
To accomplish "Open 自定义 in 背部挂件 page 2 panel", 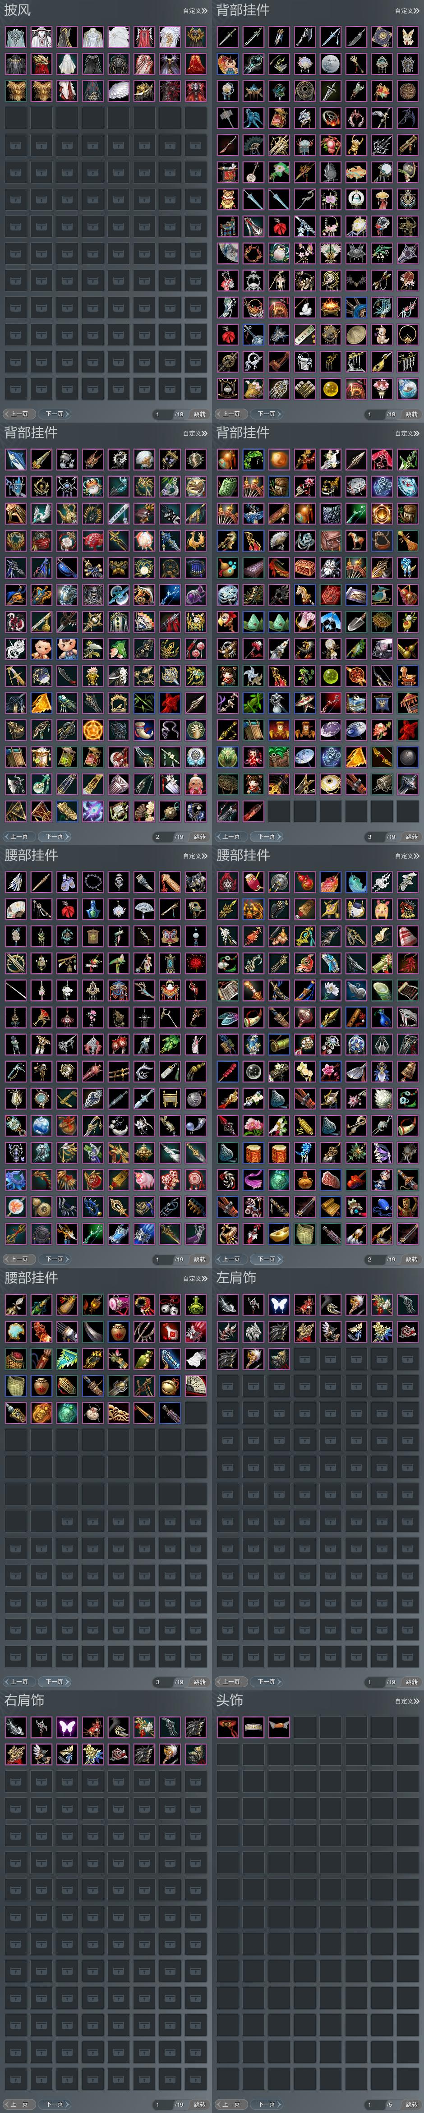I will (195, 433).
